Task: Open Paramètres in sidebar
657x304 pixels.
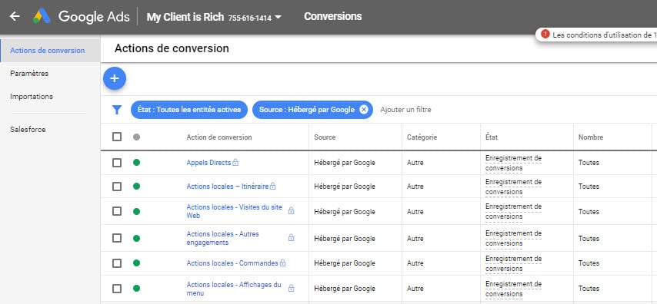Action: tap(29, 73)
